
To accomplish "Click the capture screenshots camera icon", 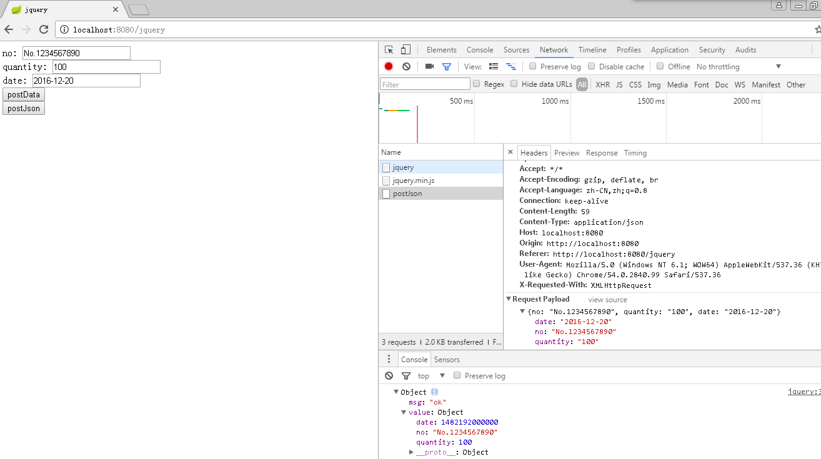I will tap(429, 66).
